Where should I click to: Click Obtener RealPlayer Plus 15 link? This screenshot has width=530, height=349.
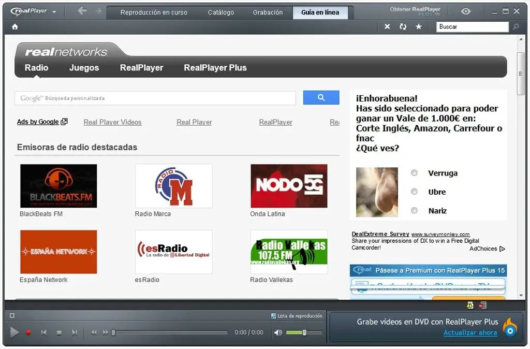coord(415,11)
